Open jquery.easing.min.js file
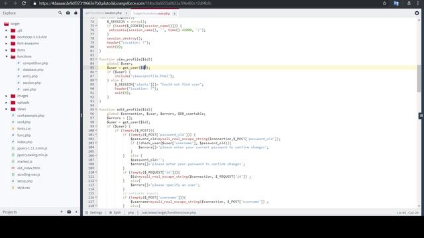 (x=32, y=155)
